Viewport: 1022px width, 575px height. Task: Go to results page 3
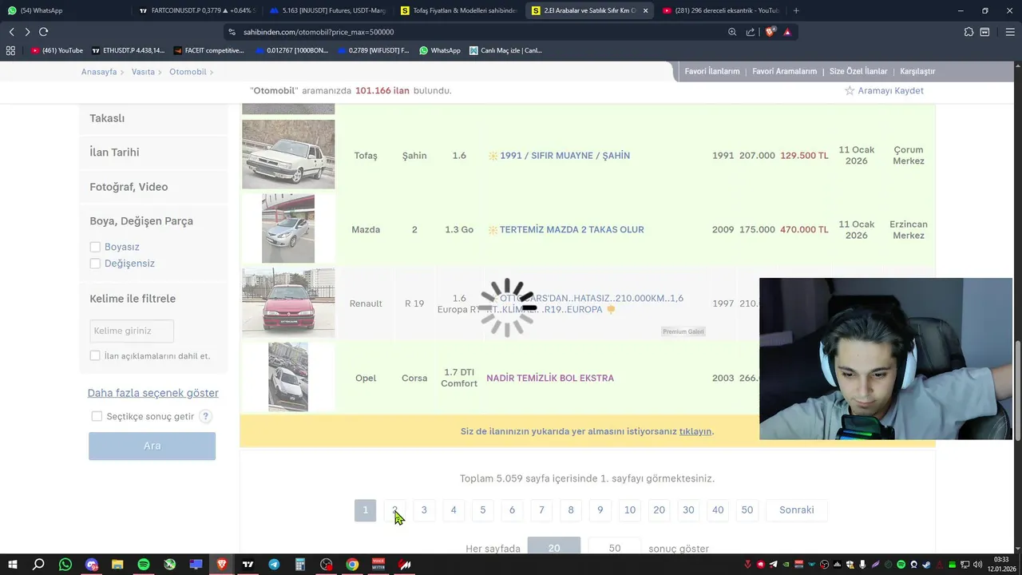click(x=424, y=510)
